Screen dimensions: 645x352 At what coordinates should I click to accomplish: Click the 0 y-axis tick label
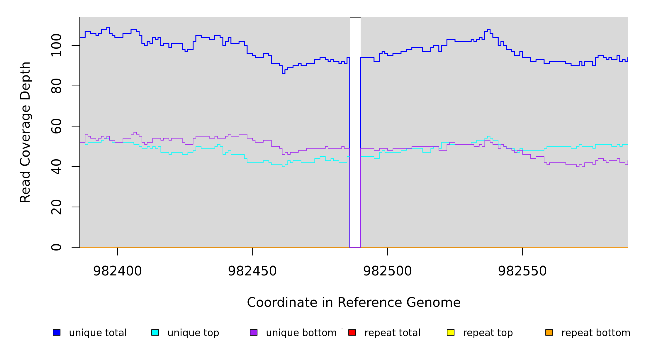(56, 247)
